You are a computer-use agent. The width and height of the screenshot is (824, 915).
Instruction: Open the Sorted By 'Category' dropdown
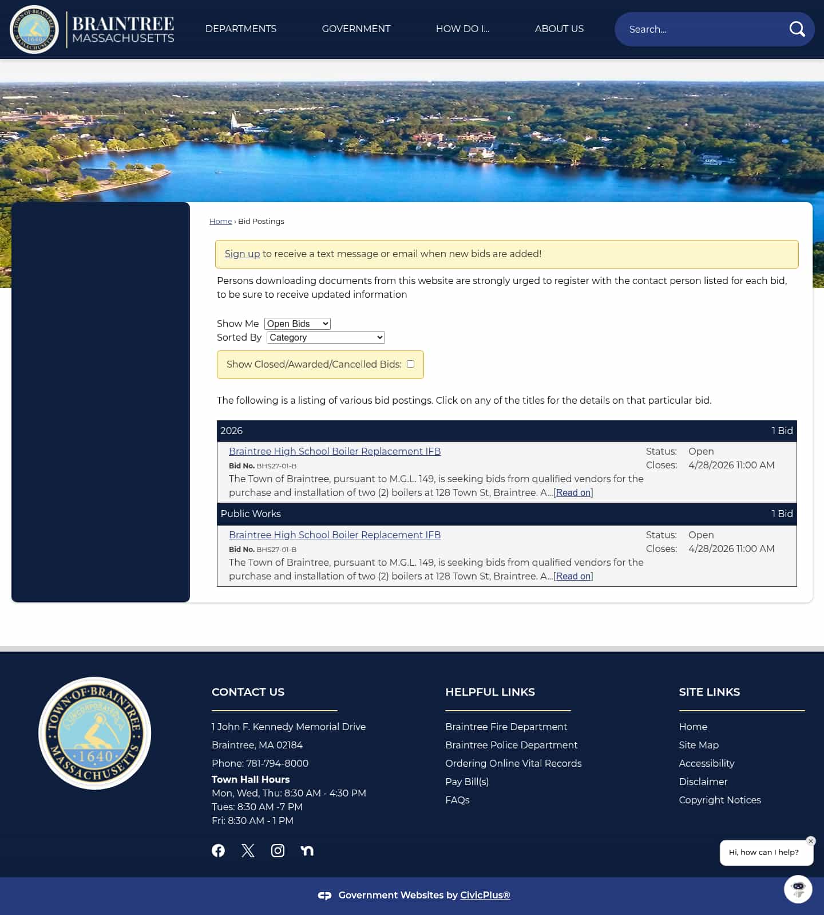tap(326, 337)
